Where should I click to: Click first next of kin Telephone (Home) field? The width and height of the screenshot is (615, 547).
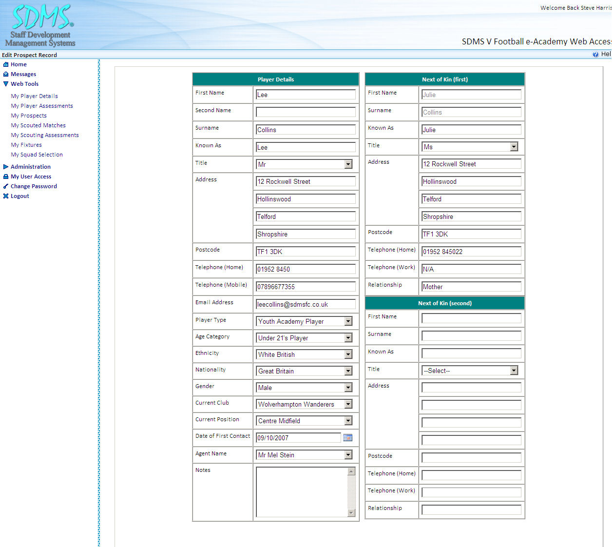(x=472, y=252)
